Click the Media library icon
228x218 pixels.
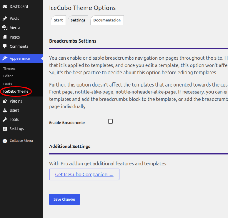(5, 28)
